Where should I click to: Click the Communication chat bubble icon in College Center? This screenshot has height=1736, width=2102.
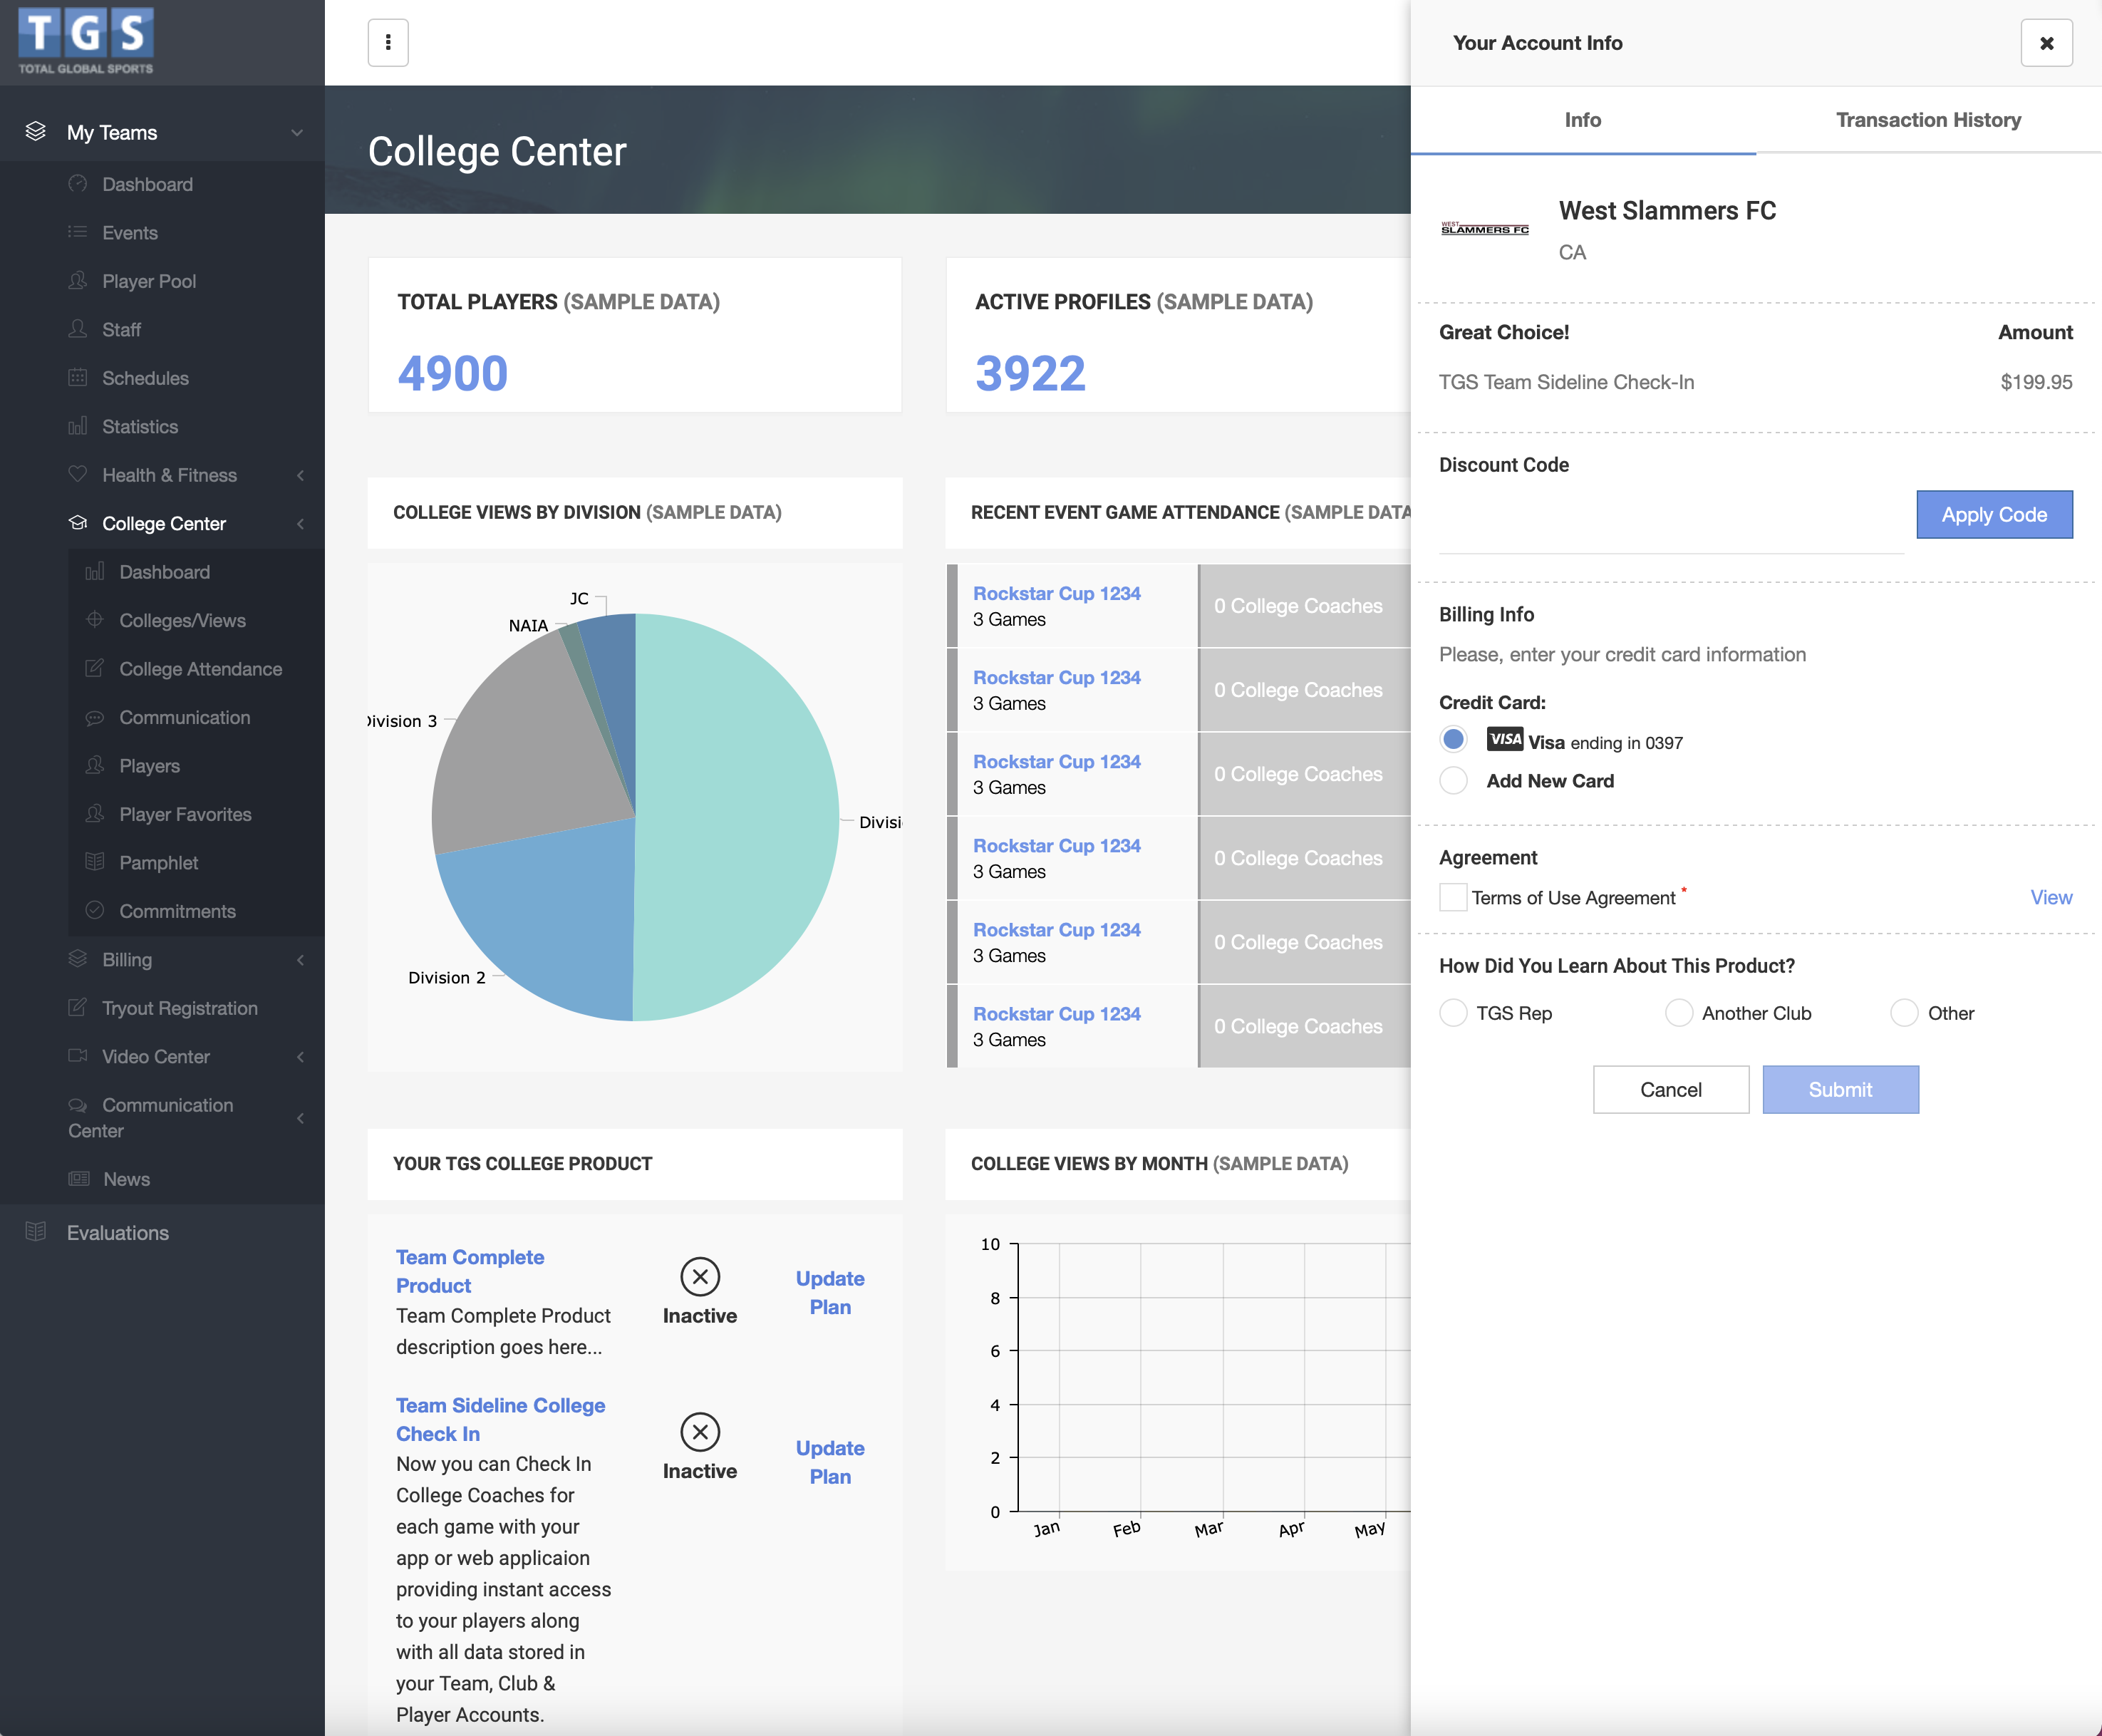click(95, 717)
